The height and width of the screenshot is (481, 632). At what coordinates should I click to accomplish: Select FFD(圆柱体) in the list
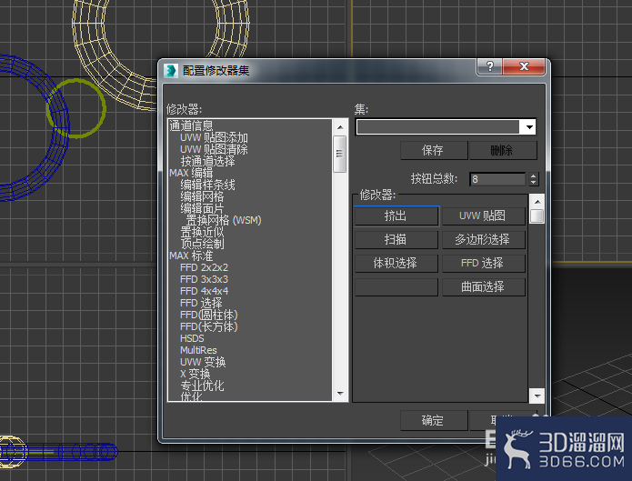pos(209,315)
